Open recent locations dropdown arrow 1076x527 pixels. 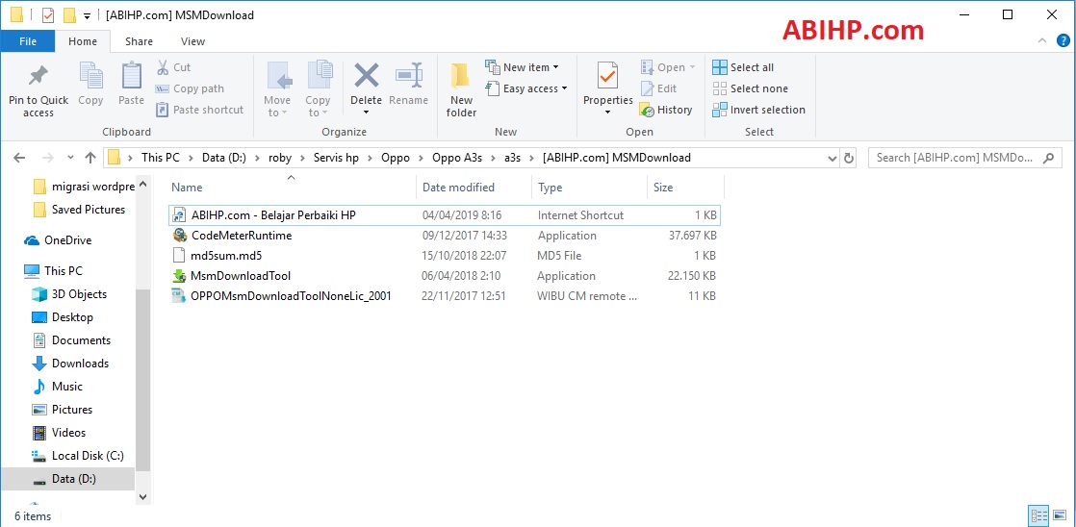click(x=70, y=158)
